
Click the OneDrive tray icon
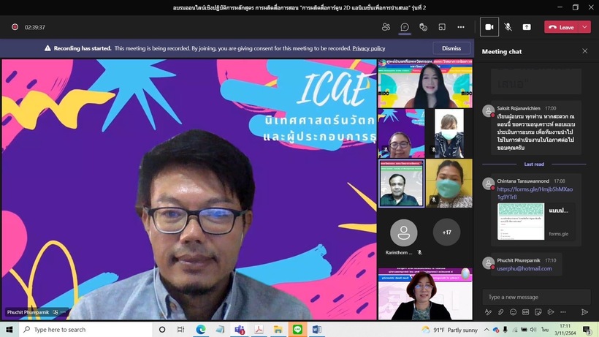pos(496,330)
